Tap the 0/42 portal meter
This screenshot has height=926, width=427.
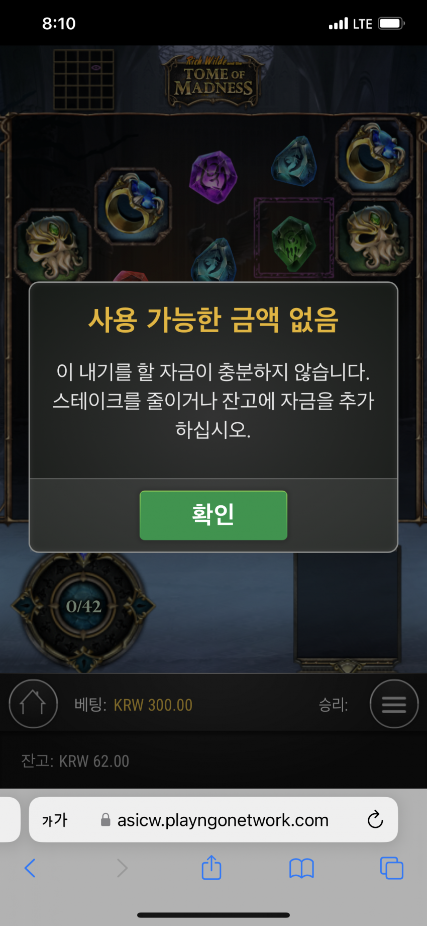point(84,606)
